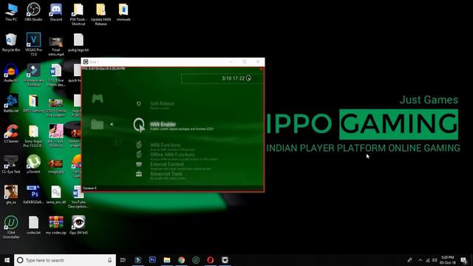This screenshot has height=266, width=473.
Task: Launch OBS Studio from the desktop
Action: click(x=33, y=12)
